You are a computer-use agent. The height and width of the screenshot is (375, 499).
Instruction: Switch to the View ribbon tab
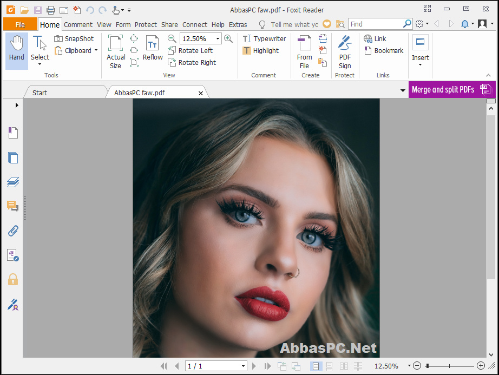click(x=104, y=24)
